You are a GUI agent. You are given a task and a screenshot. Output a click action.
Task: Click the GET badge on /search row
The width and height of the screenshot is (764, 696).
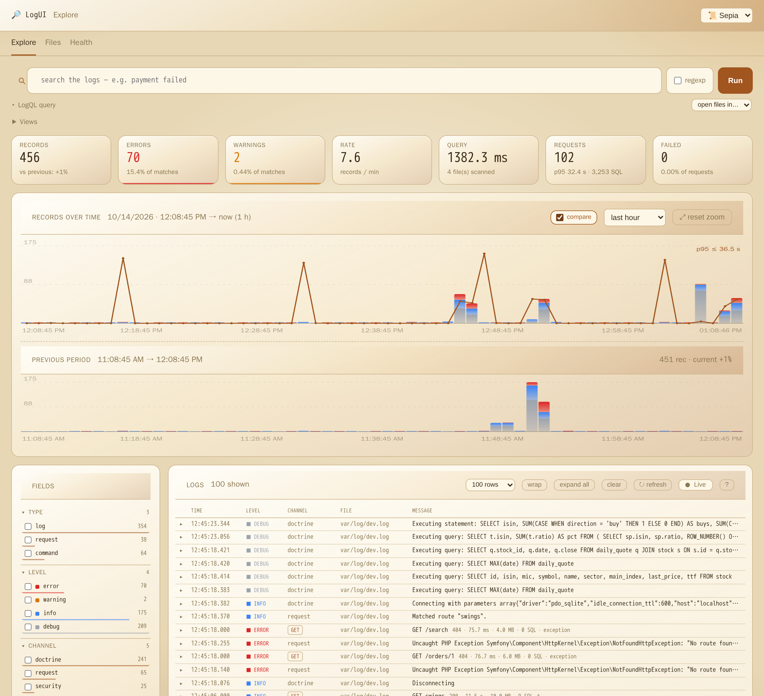(295, 630)
